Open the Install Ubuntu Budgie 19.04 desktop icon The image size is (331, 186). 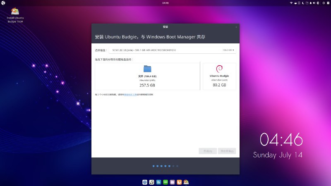(x=15, y=15)
